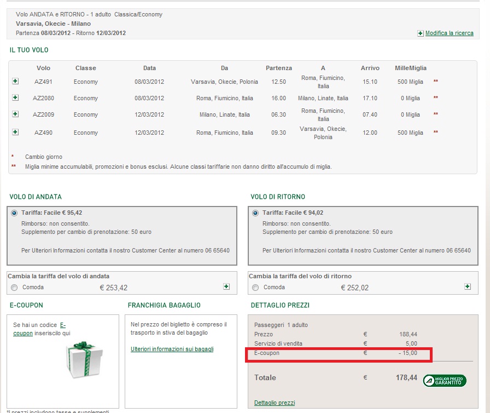Open Dettaglio prezzi link
This screenshot has height=413, width=490.
click(x=275, y=403)
